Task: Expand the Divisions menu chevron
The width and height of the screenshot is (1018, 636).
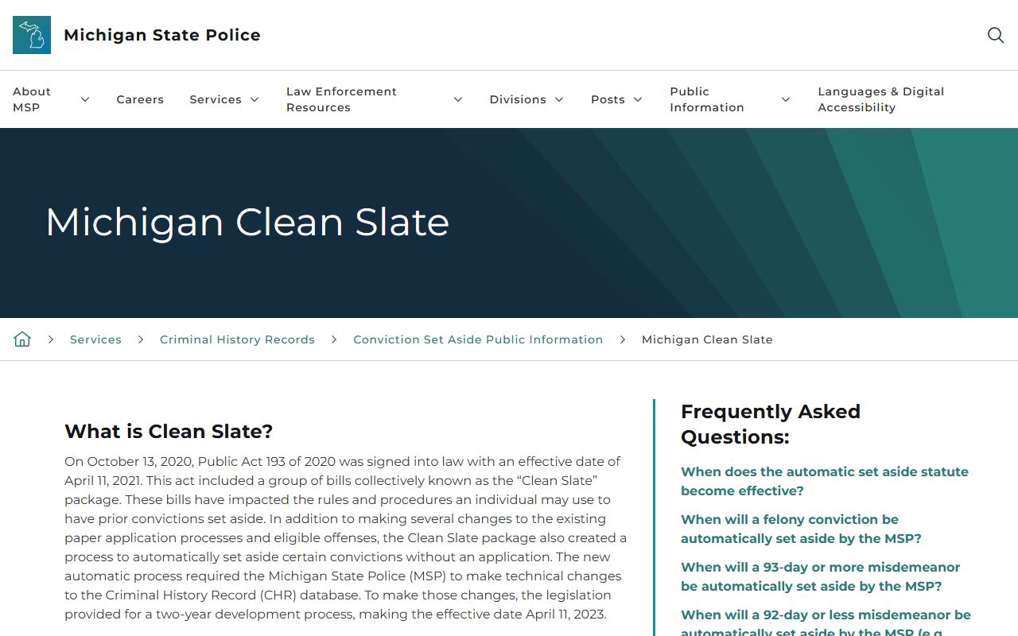Action: [x=559, y=99]
